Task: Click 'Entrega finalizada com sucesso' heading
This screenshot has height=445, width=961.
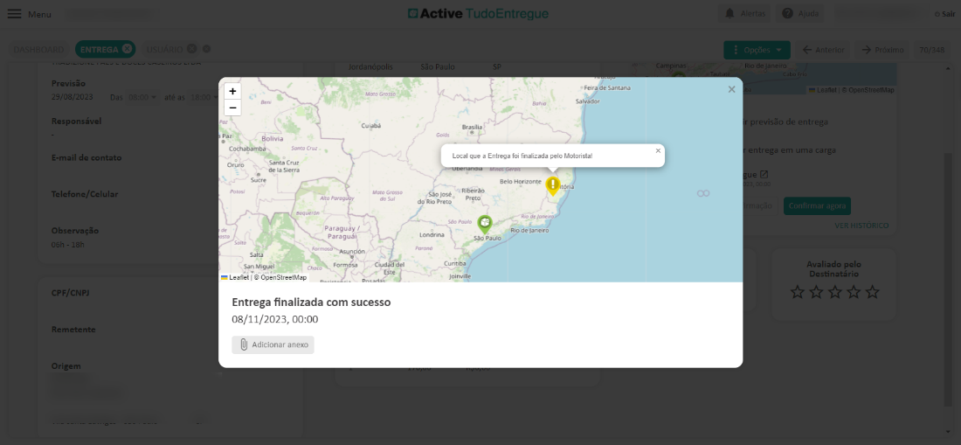Action: [x=311, y=302]
